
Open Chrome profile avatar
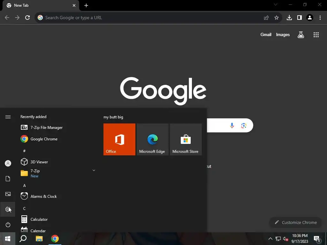(x=310, y=18)
